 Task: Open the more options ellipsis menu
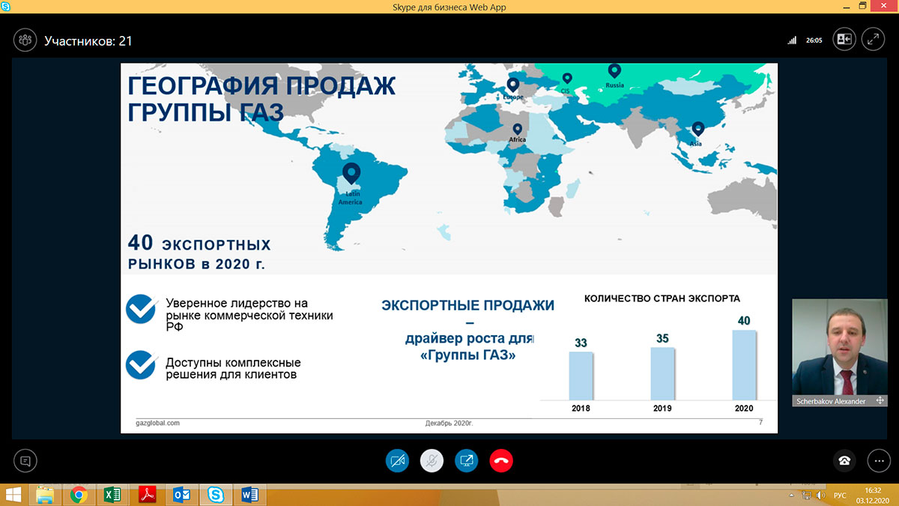[x=879, y=460]
